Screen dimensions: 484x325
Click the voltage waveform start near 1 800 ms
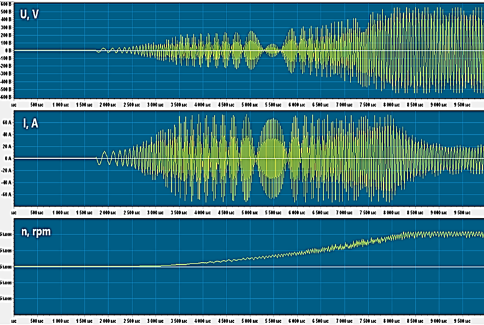point(101,50)
